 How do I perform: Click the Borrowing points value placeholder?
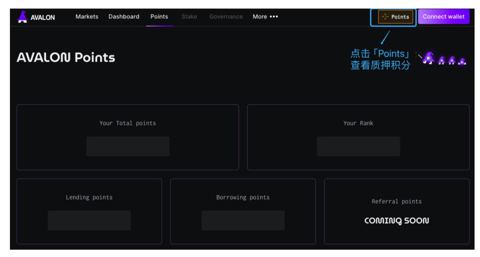pyautogui.click(x=243, y=221)
